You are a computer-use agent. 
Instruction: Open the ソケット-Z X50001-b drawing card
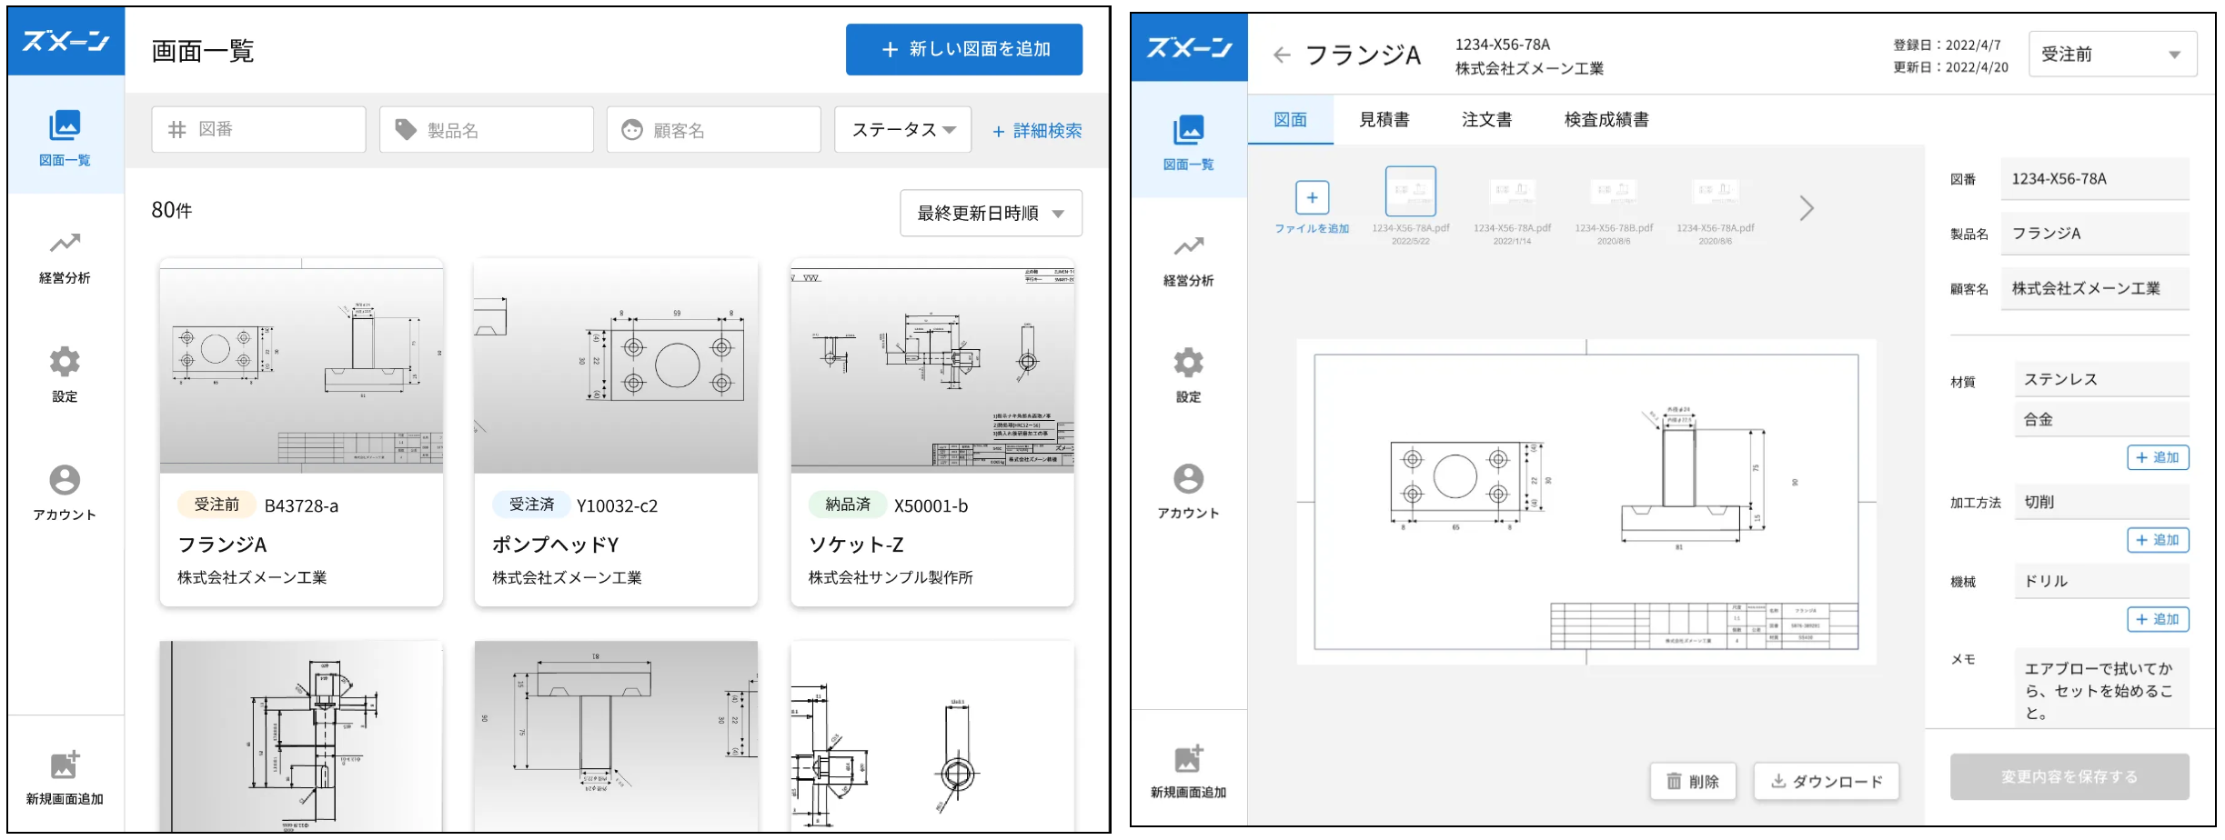click(932, 432)
